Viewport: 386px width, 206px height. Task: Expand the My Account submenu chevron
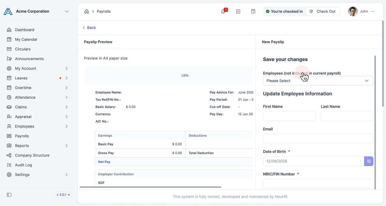[66, 68]
